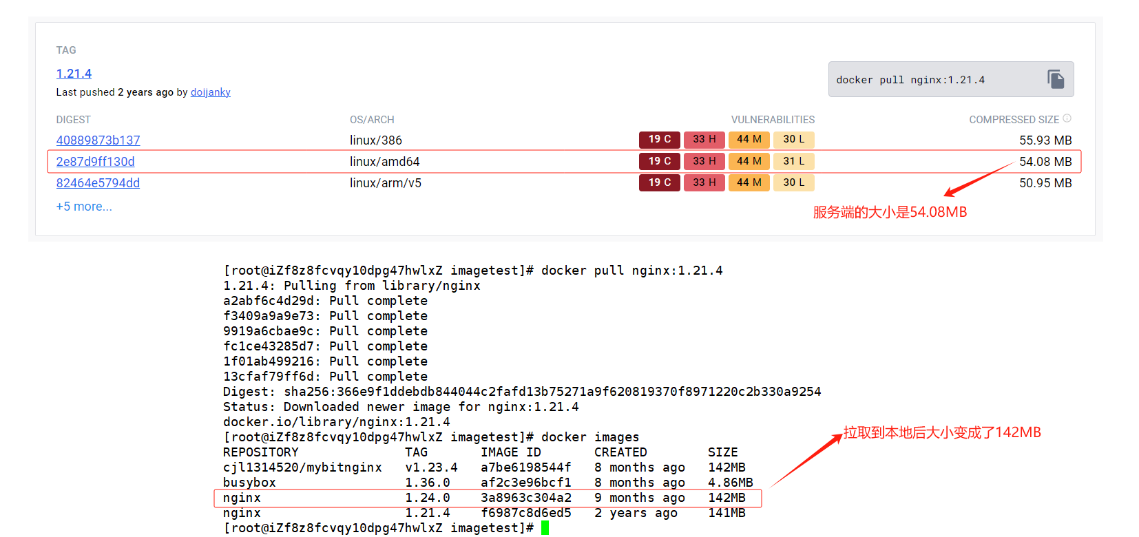Screen dimensions: 1139x537
Task: Click the 50.95 MB size value
Action: [x=1045, y=183]
